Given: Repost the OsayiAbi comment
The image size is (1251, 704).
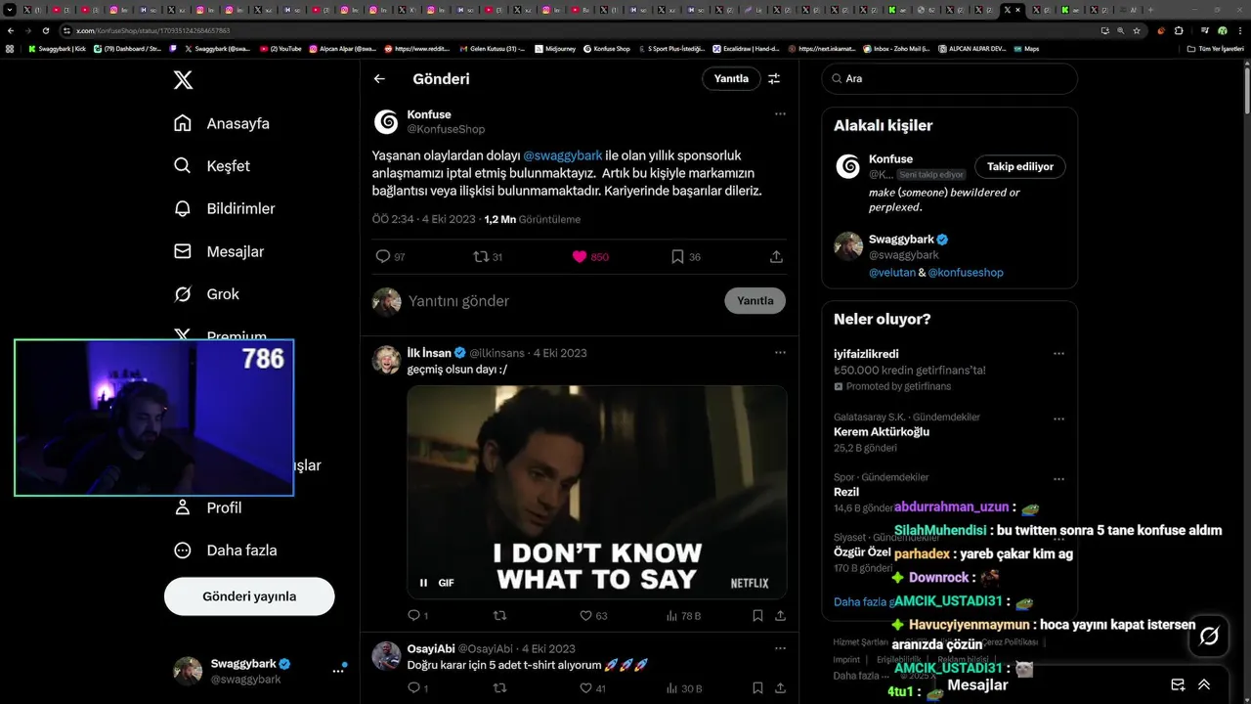Looking at the screenshot, I should (500, 688).
